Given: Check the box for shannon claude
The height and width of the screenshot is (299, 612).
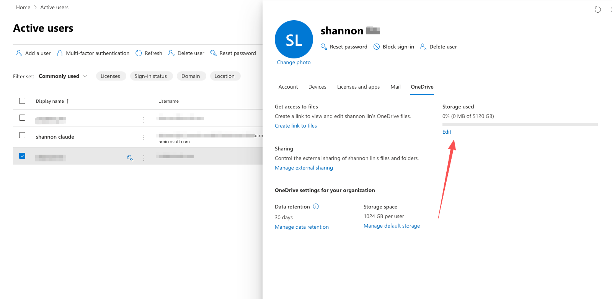Looking at the screenshot, I should (22, 135).
